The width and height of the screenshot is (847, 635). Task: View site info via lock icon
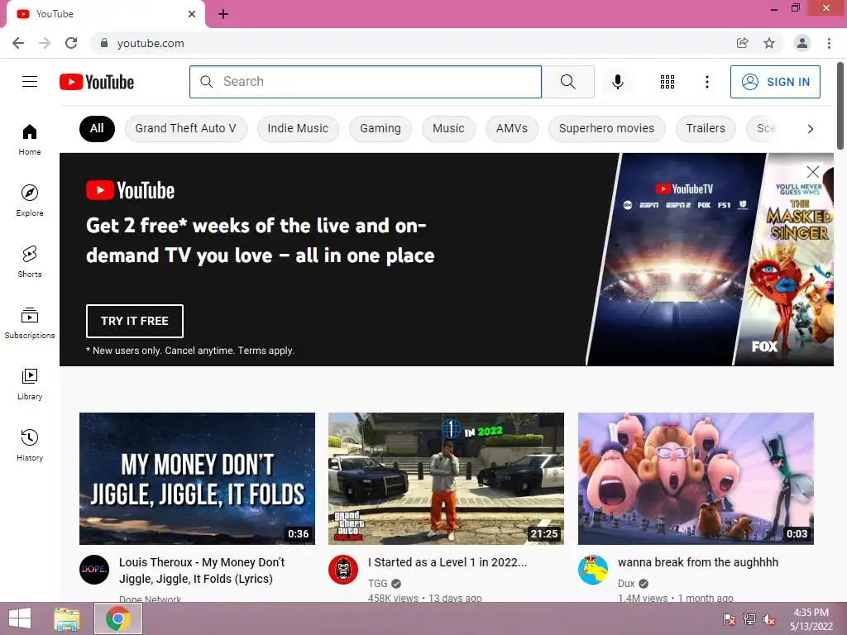pos(104,43)
